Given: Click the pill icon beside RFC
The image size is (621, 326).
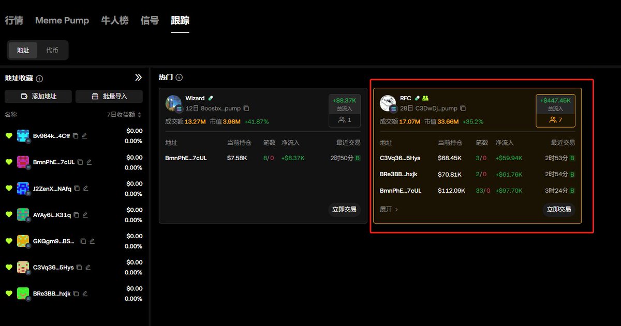Looking at the screenshot, I should [x=418, y=98].
